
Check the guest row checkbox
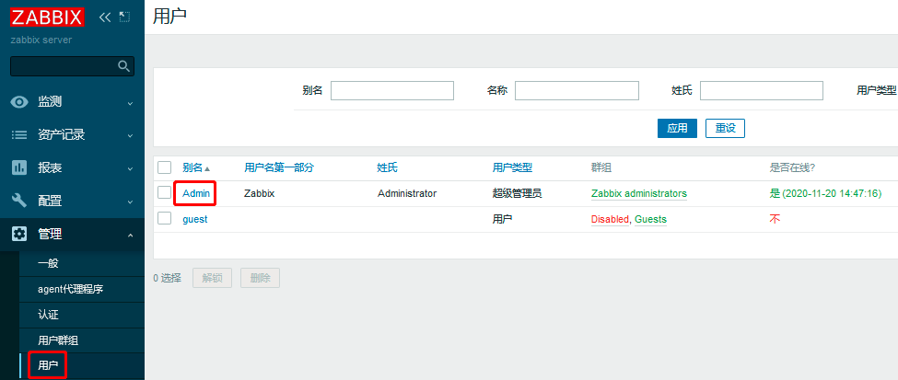[164, 218]
